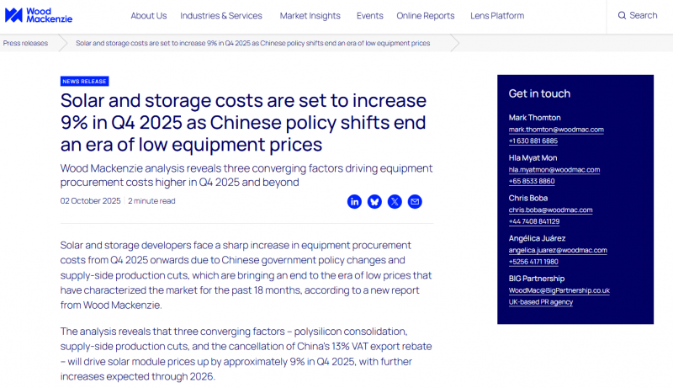673x388 pixels.
Task: Share the article on X
Action: (x=395, y=201)
